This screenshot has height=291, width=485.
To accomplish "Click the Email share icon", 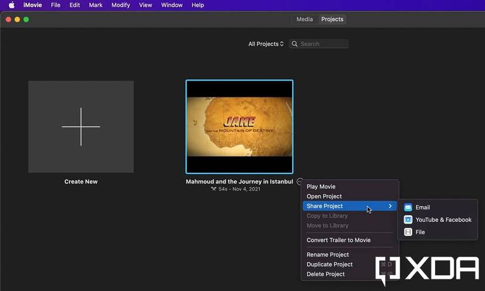I will 408,207.
